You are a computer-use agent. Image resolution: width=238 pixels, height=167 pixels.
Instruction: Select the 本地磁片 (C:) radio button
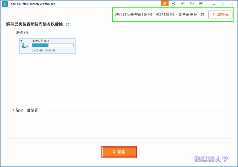click(22, 41)
